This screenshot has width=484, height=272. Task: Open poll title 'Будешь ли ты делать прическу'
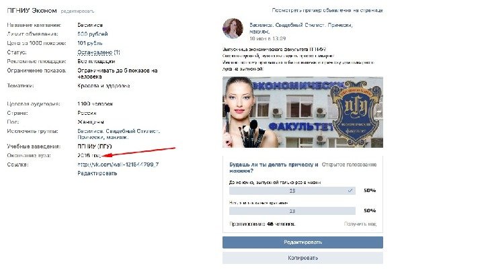(274, 167)
